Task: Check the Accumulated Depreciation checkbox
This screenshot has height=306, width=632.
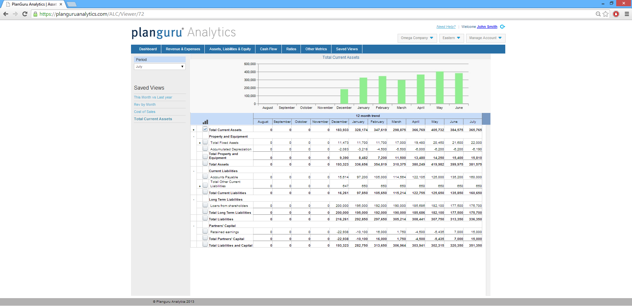Action: coord(205,148)
